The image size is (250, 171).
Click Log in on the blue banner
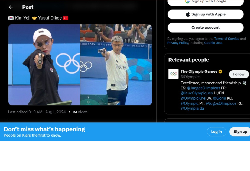point(216,132)
